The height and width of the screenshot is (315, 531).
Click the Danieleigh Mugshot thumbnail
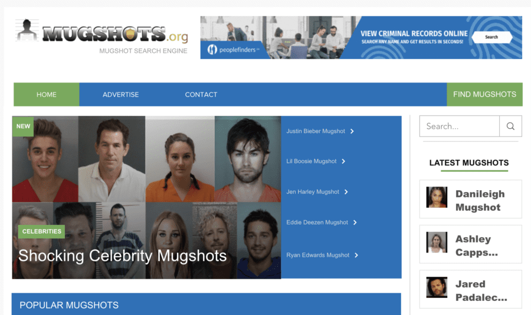coord(437,197)
